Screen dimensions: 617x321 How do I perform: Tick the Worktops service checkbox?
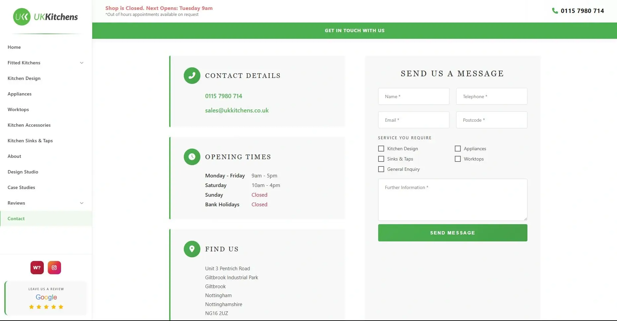coord(458,159)
